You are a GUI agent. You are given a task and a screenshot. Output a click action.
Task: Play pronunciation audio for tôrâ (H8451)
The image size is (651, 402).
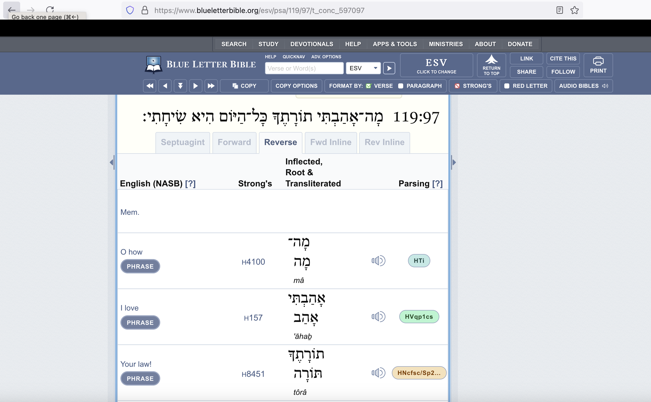[378, 373]
